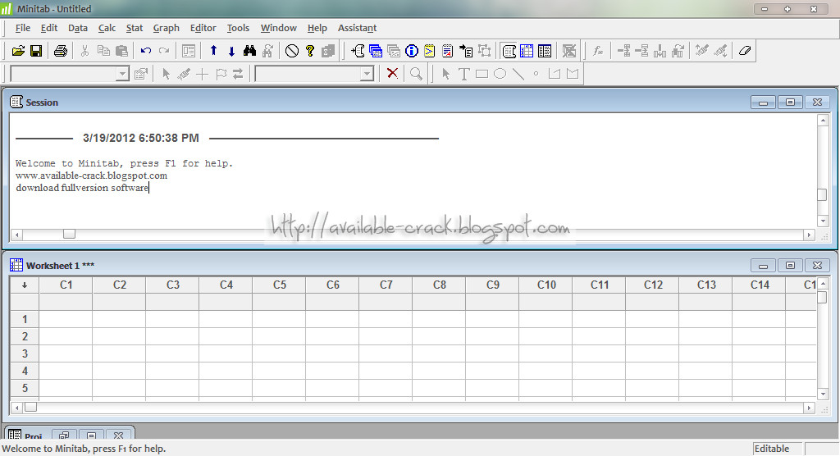This screenshot has width=840, height=456.
Task: Activate current Data window grid icon
Action: [527, 51]
